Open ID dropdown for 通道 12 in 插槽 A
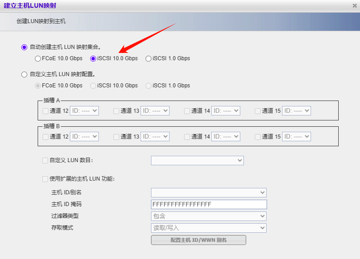Viewport: 360px width, 259px height. [84, 111]
